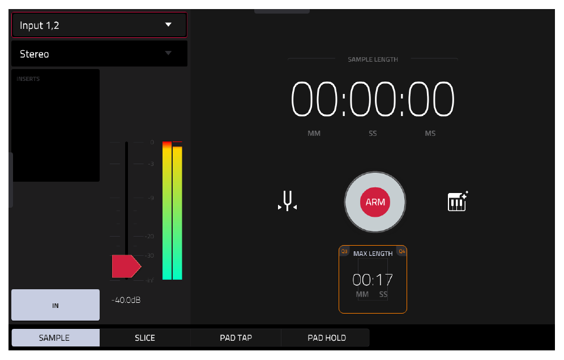Switch to the SAMPLE tab

(55, 338)
